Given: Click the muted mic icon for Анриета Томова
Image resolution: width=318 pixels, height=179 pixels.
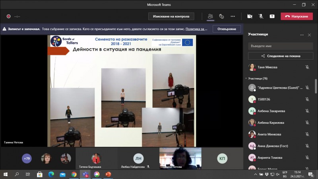Looking at the screenshot, I should coord(307,158).
